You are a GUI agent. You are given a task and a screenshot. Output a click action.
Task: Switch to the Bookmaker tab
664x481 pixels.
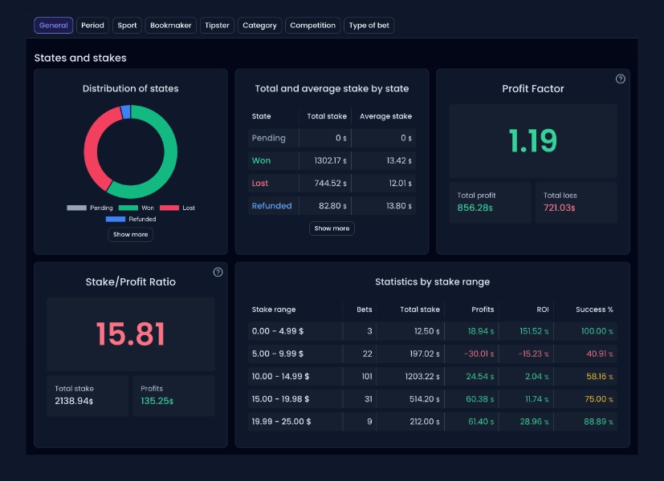[171, 26]
